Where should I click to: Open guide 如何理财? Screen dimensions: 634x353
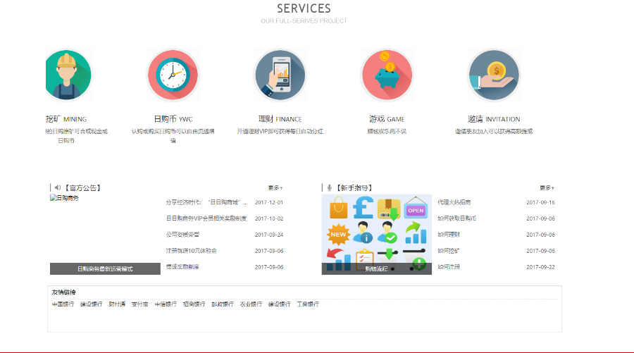point(449,235)
